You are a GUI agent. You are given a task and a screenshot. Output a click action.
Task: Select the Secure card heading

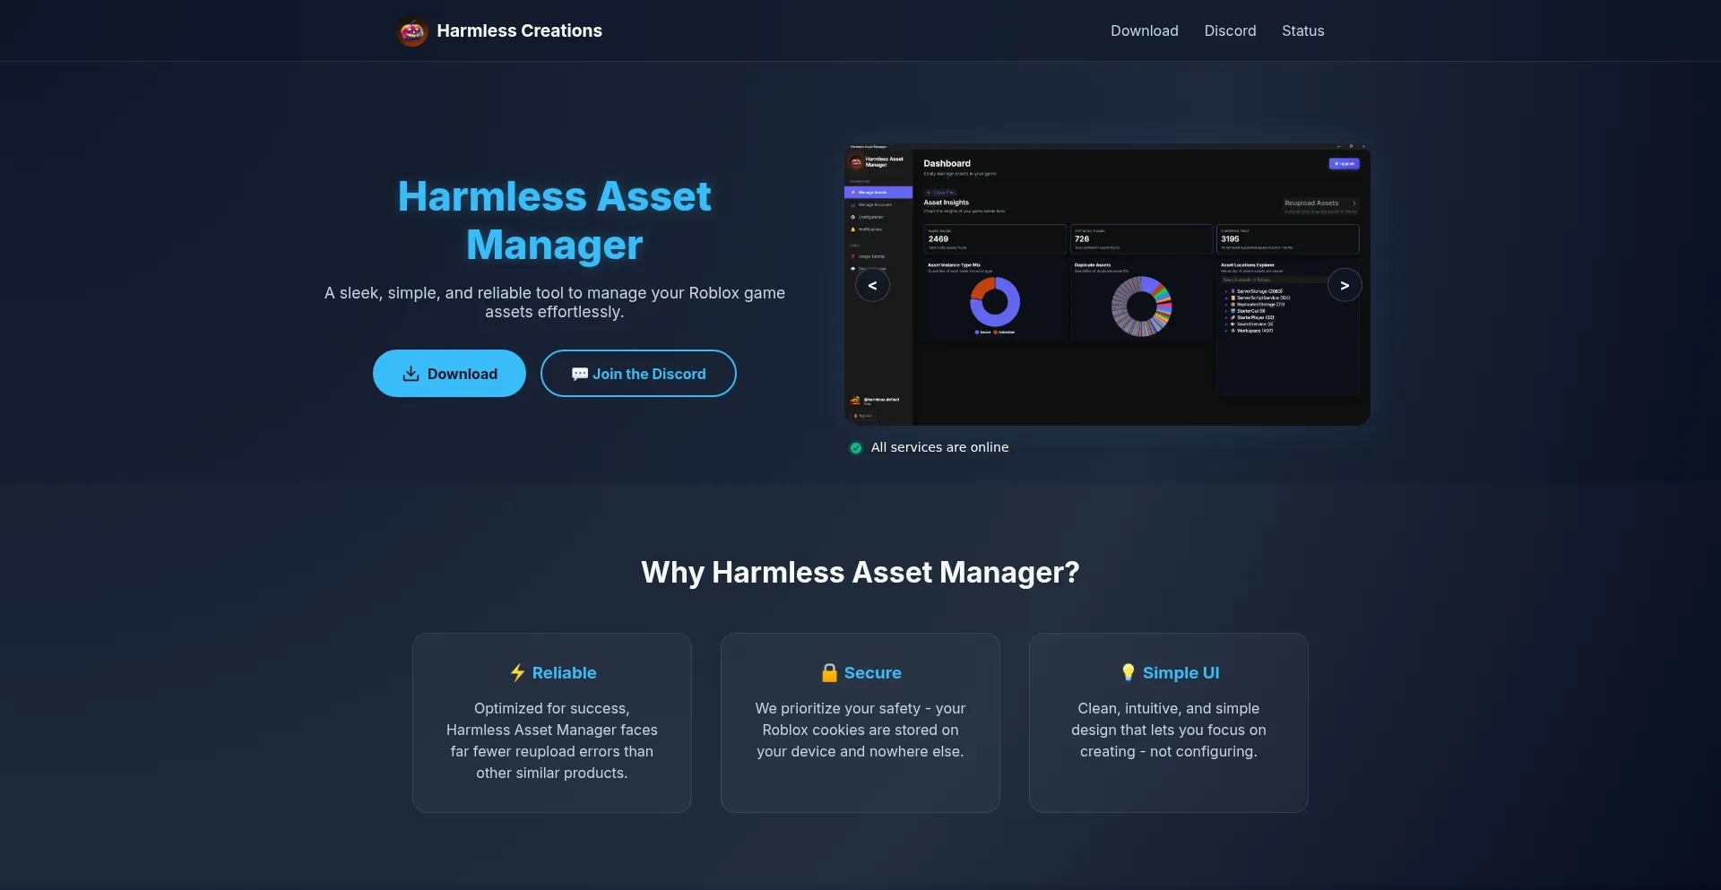click(x=860, y=673)
